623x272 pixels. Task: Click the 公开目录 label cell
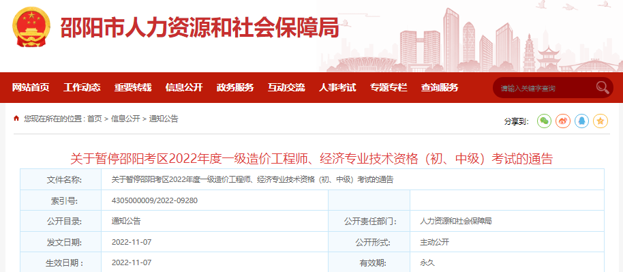pyautogui.click(x=61, y=221)
